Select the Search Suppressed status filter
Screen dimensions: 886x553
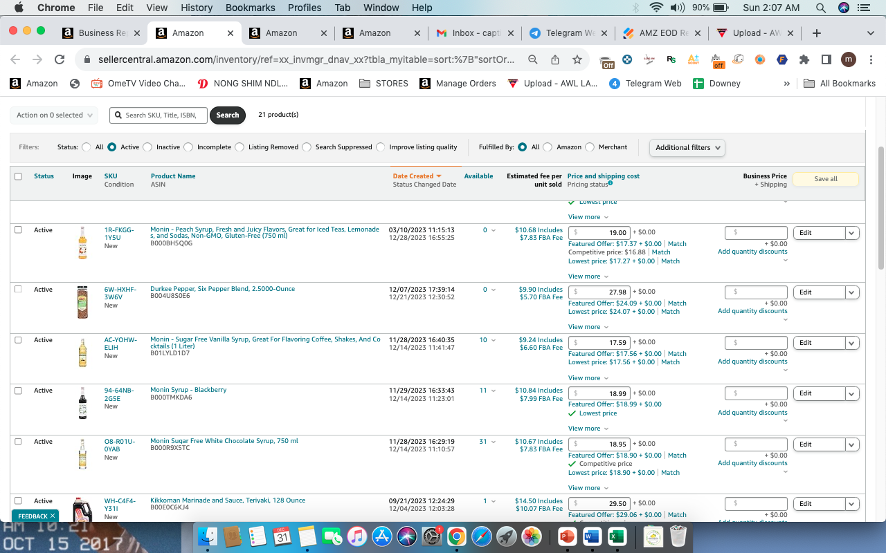[x=307, y=147]
